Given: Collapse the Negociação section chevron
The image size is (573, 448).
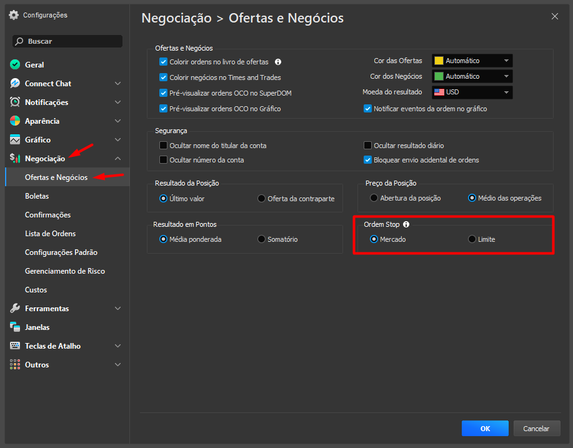Looking at the screenshot, I should coord(118,159).
